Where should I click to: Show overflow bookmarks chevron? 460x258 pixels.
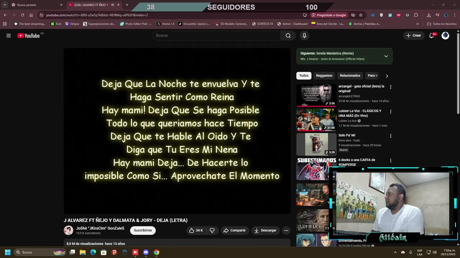[x=417, y=24]
